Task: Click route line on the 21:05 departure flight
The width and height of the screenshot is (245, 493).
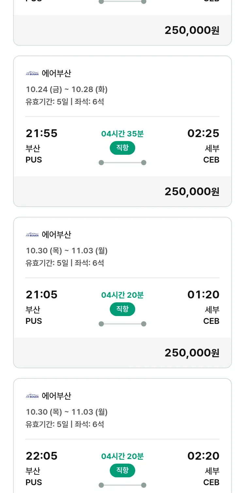Action: click(122, 324)
